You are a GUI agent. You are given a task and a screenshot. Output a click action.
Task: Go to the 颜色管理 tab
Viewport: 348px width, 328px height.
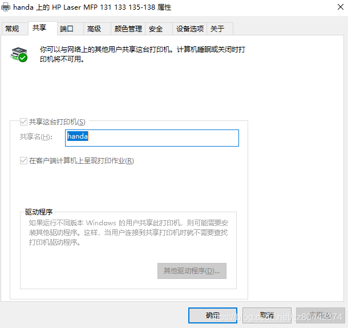point(128,29)
